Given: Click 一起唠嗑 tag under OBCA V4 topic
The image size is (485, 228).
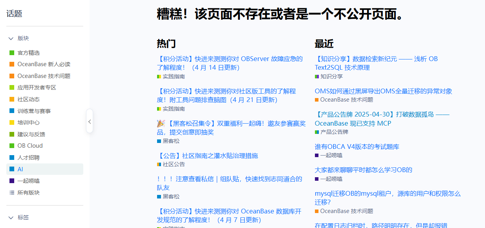Looking at the screenshot, I should coord(329,155).
